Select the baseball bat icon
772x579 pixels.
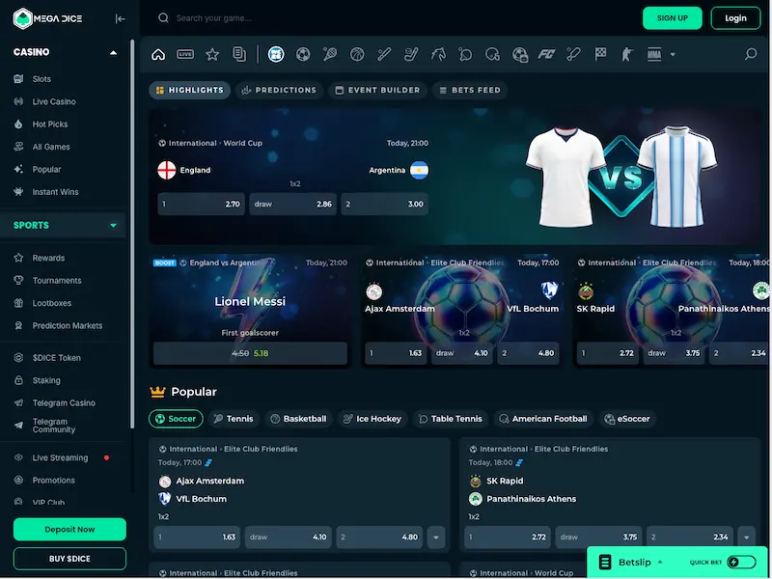click(384, 54)
